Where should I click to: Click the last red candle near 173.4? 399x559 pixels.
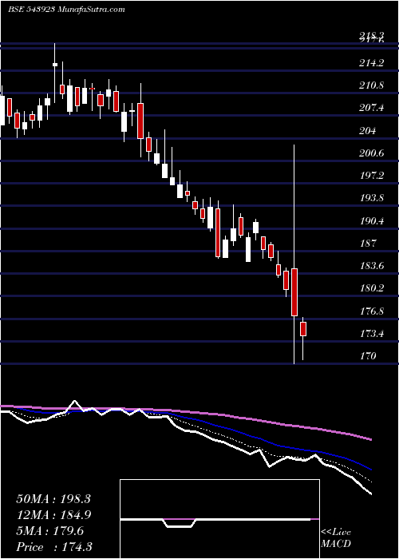303,329
